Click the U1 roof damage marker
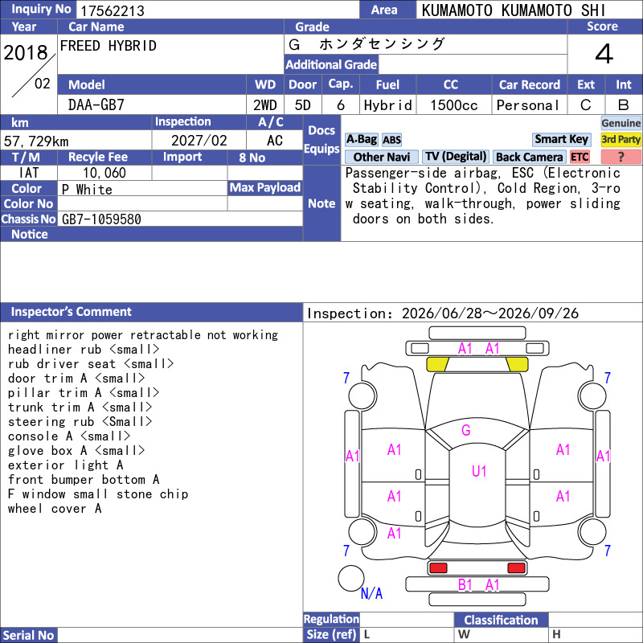This screenshot has height=643, width=643. click(x=478, y=471)
